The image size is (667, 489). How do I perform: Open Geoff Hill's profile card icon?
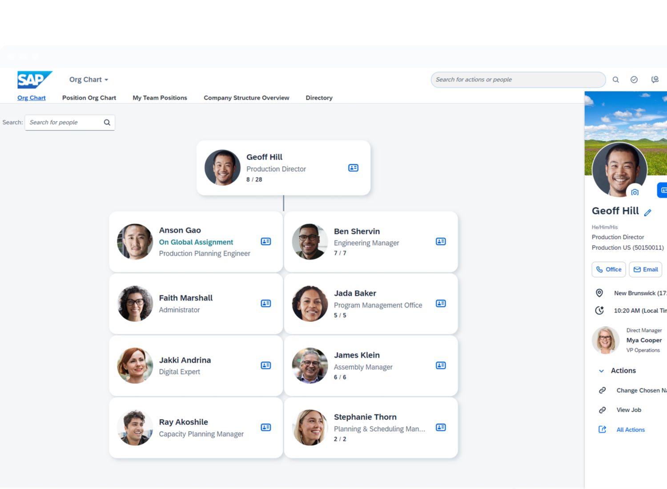[x=353, y=168]
